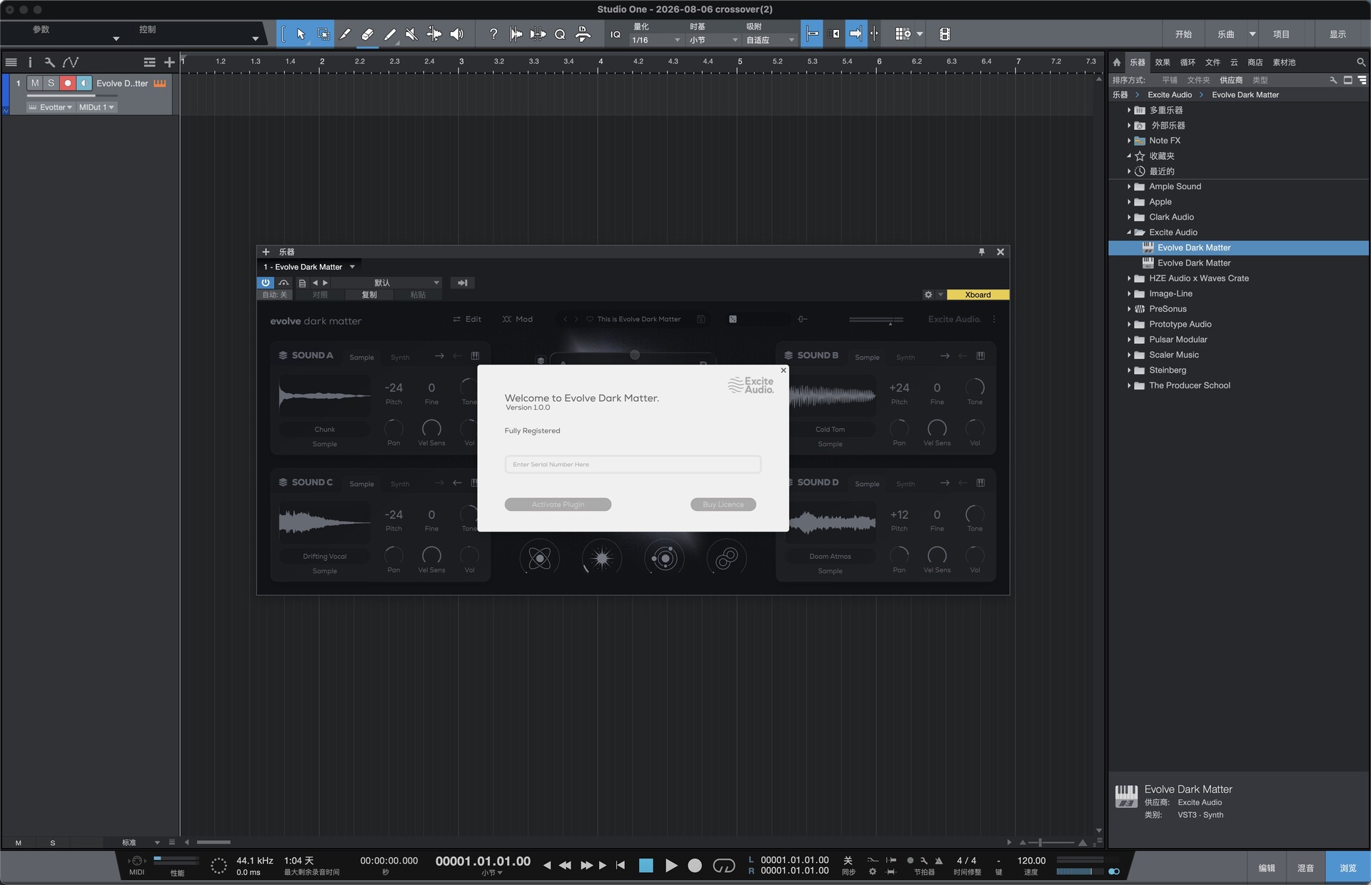Viewport: 1371px width, 885px height.
Task: Click the randomize dice icon in Evolve
Action: [733, 319]
